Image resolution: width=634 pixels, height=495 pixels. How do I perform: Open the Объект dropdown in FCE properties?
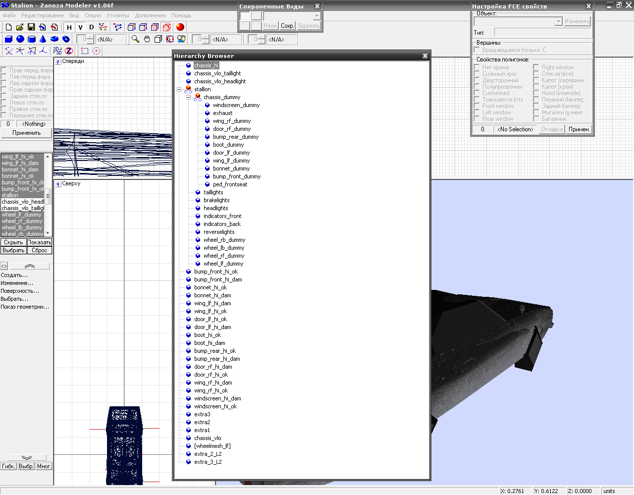pyautogui.click(x=558, y=21)
